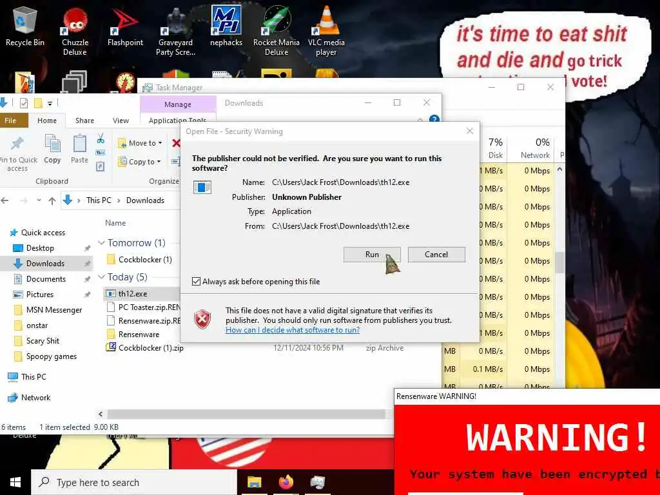Viewport: 660px width, 495px height.
Task: Collapse the Today (5) group
Action: click(x=101, y=277)
